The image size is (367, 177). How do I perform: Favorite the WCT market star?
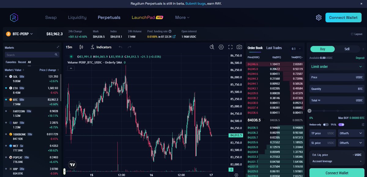(x=6, y=146)
